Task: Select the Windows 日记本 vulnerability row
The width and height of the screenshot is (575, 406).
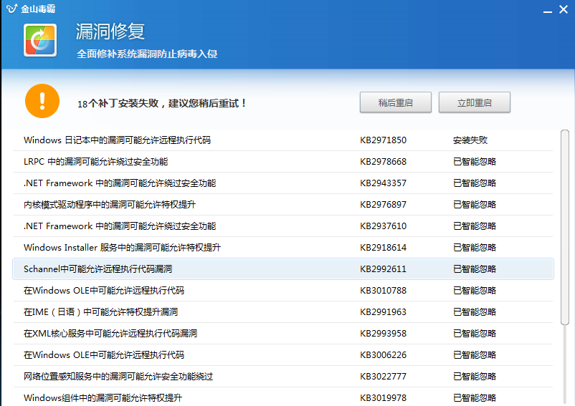Action: click(x=117, y=140)
